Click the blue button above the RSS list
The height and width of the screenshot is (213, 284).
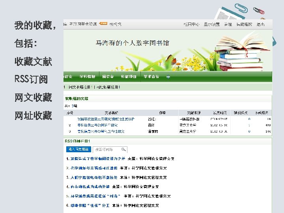coord(78,149)
